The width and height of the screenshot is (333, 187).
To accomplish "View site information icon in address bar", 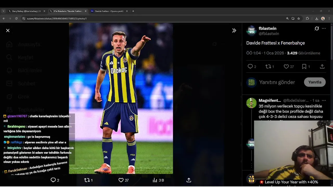I will tap(24, 18).
